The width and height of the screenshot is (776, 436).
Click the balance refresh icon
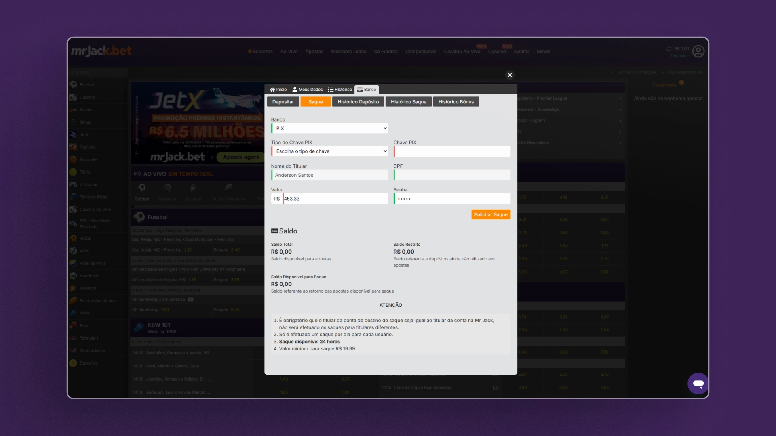pos(669,49)
